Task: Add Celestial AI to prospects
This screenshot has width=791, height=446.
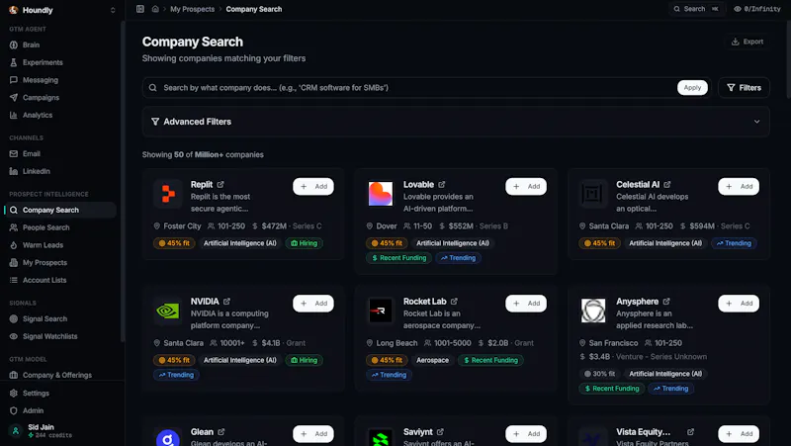Action: 739,187
